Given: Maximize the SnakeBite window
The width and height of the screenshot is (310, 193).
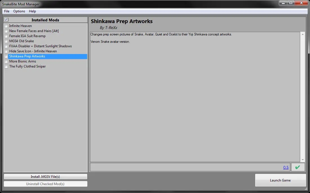Looking at the screenshot, I should [291, 3].
